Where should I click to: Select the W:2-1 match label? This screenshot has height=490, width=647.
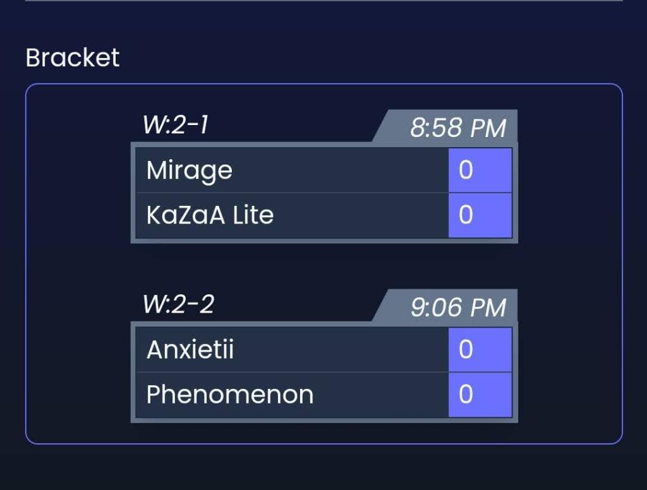pos(176,125)
